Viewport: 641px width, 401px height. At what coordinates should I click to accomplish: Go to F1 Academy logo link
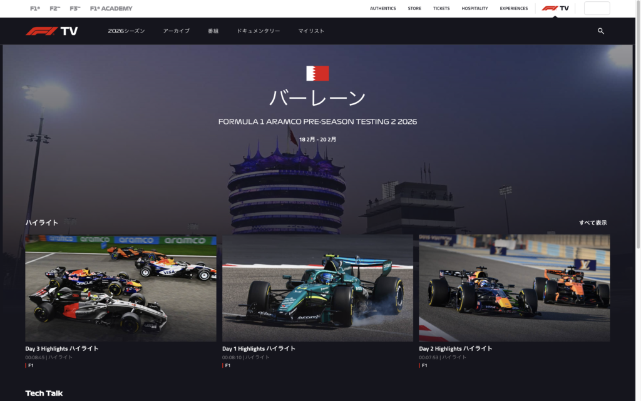(111, 9)
